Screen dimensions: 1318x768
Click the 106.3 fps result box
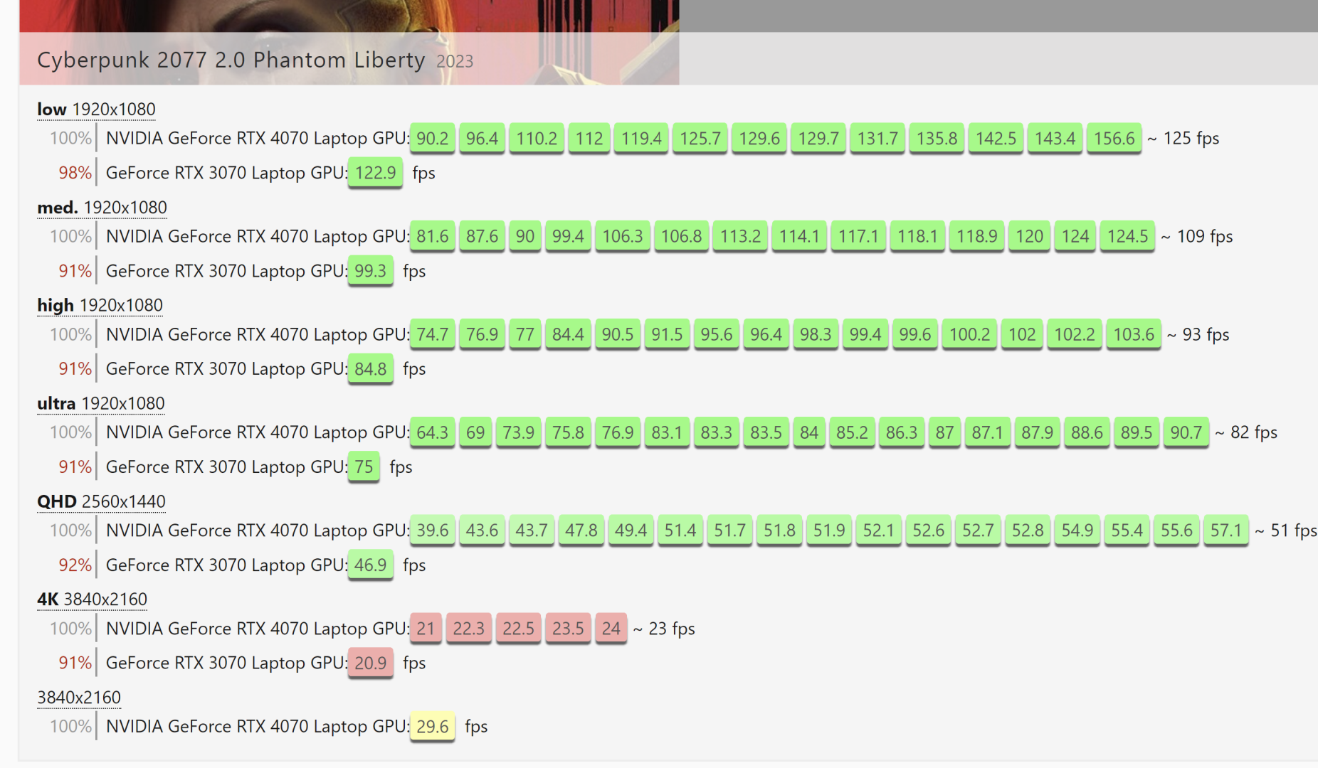[623, 236]
